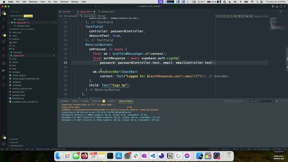Toggle the bottom panel visibility
Screen dimensions: 288x162
tap(277, 6)
